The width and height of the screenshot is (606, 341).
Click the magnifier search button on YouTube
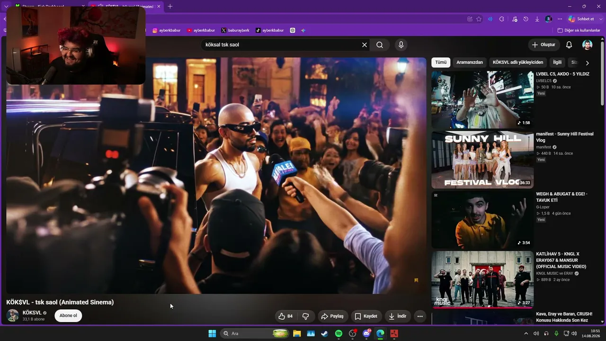click(x=380, y=45)
